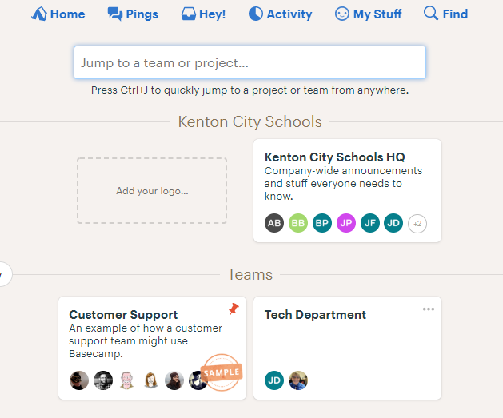Open Activity half-circle icon

point(256,14)
